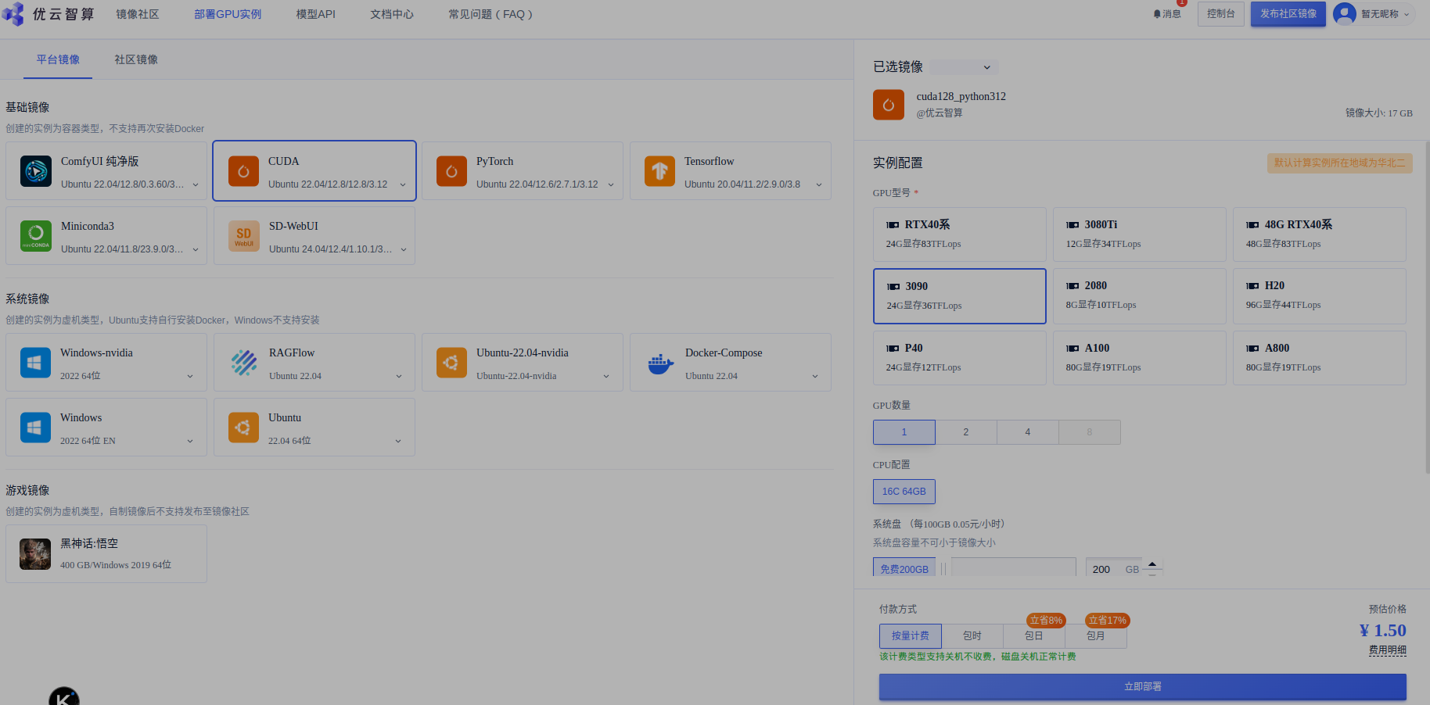1430x705 pixels.
Task: Open 模型API in the top navigation
Action: tap(316, 14)
